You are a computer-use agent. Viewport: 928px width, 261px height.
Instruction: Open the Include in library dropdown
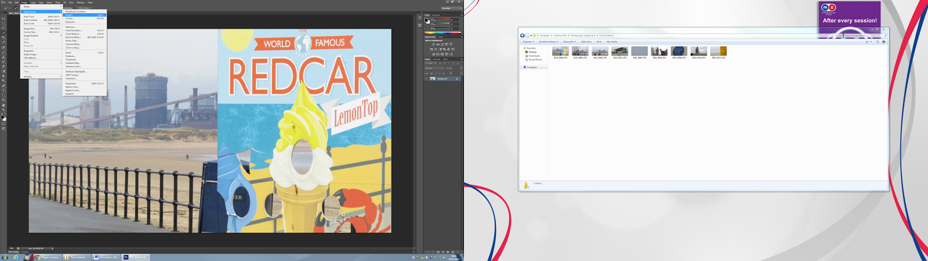[x=548, y=42]
